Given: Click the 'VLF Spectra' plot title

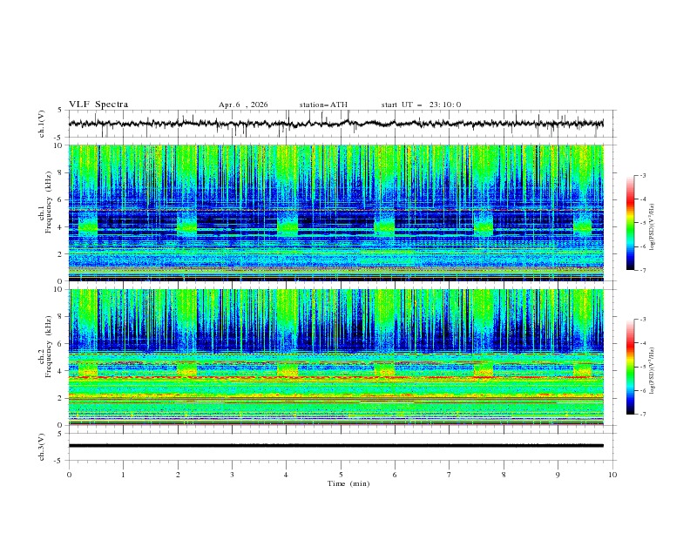Looking at the screenshot, I should 98,105.
